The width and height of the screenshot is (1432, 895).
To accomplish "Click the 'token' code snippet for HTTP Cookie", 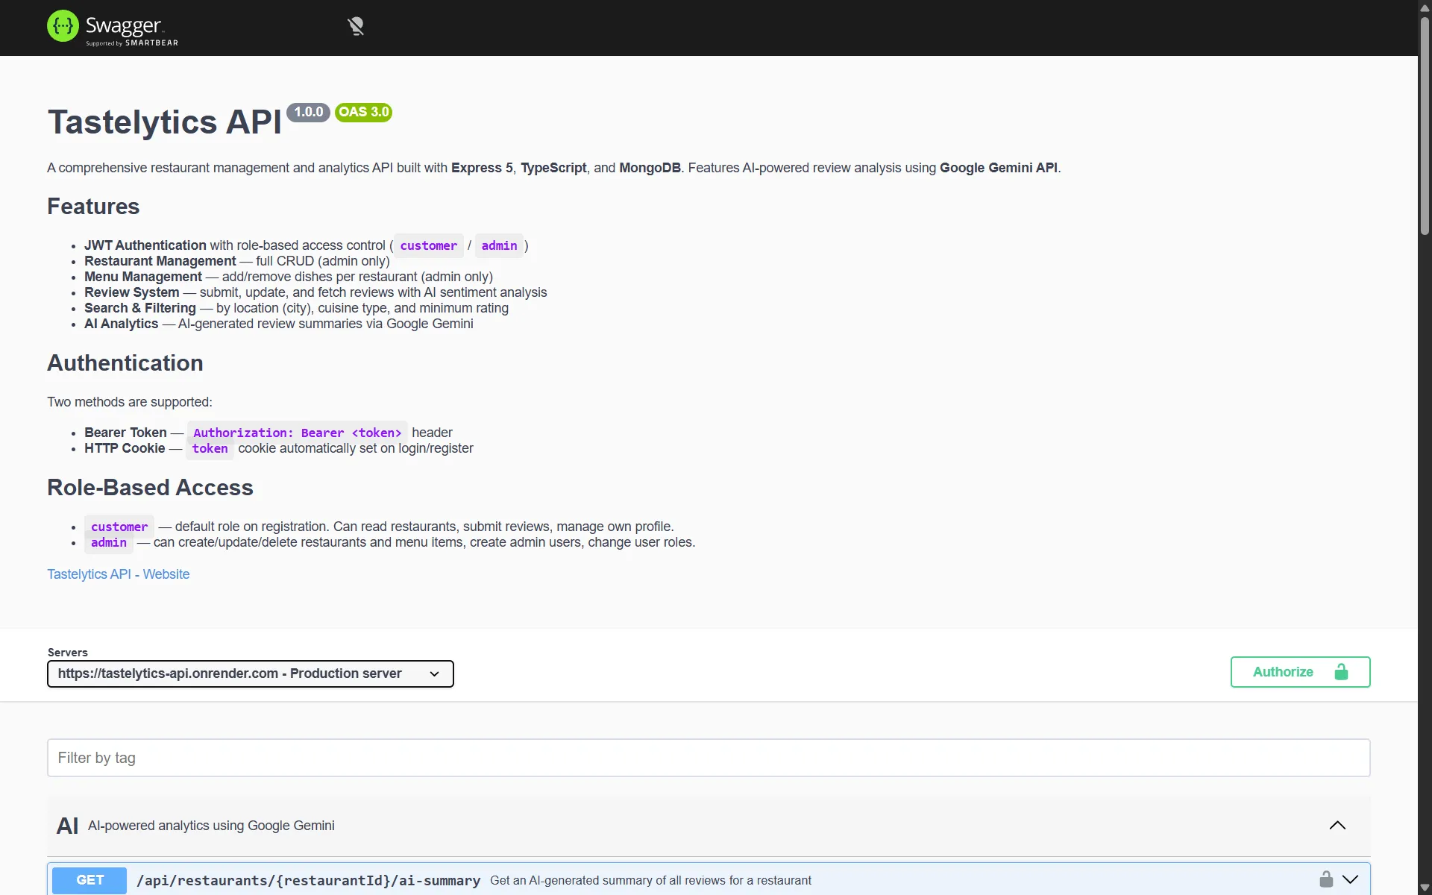I will [x=210, y=448].
